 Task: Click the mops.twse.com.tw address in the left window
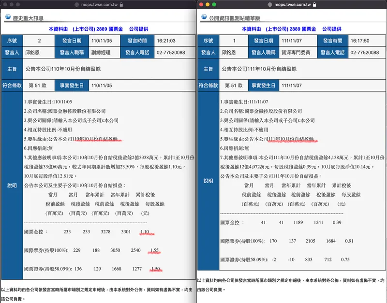click(99, 5)
